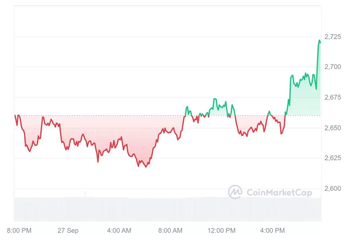Viewport: 360px width, 240px height.
Task: Click the 2,725 price axis label
Action: click(x=332, y=37)
